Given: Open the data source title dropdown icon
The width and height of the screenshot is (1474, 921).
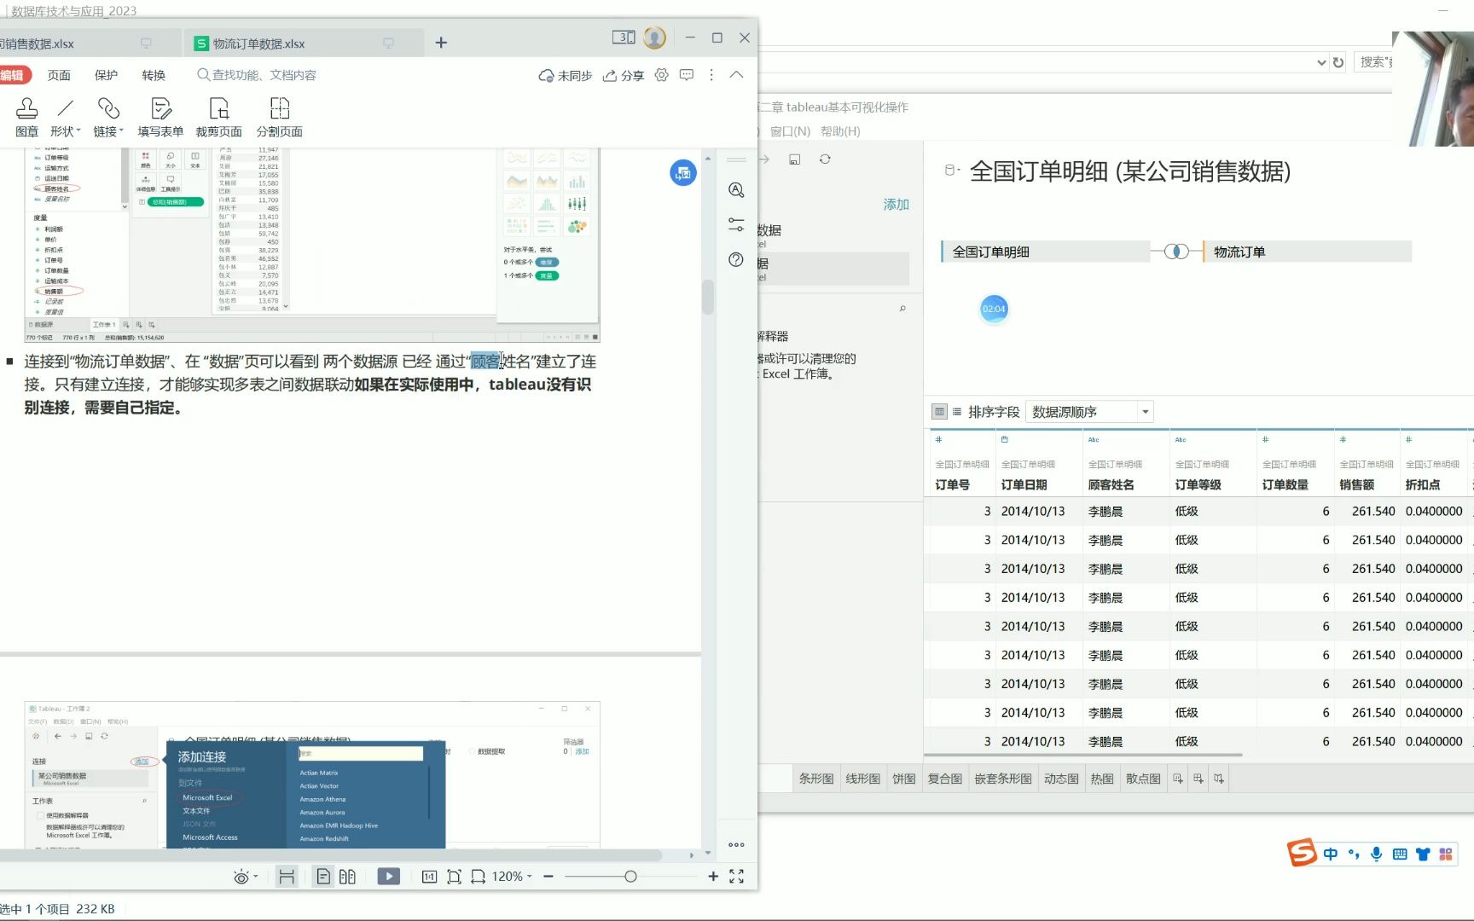Looking at the screenshot, I should point(952,171).
